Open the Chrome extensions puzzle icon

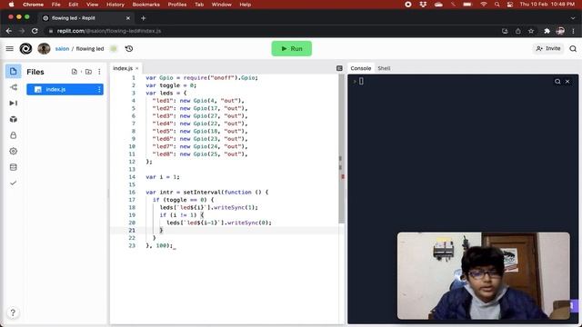pyautogui.click(x=547, y=31)
